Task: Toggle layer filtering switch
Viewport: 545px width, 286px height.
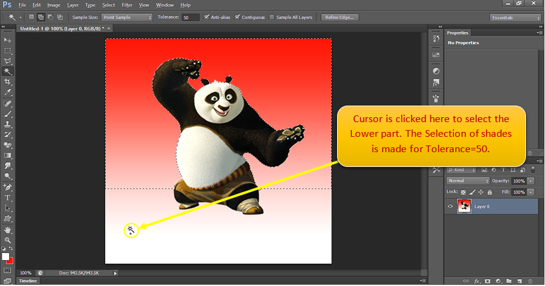Action: coord(533,170)
